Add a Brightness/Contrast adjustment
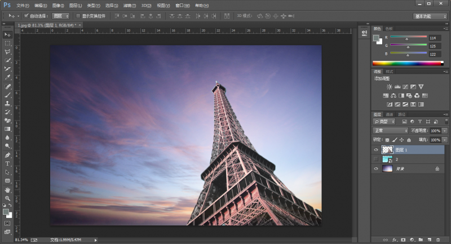This screenshot has width=451, height=244. [390, 87]
